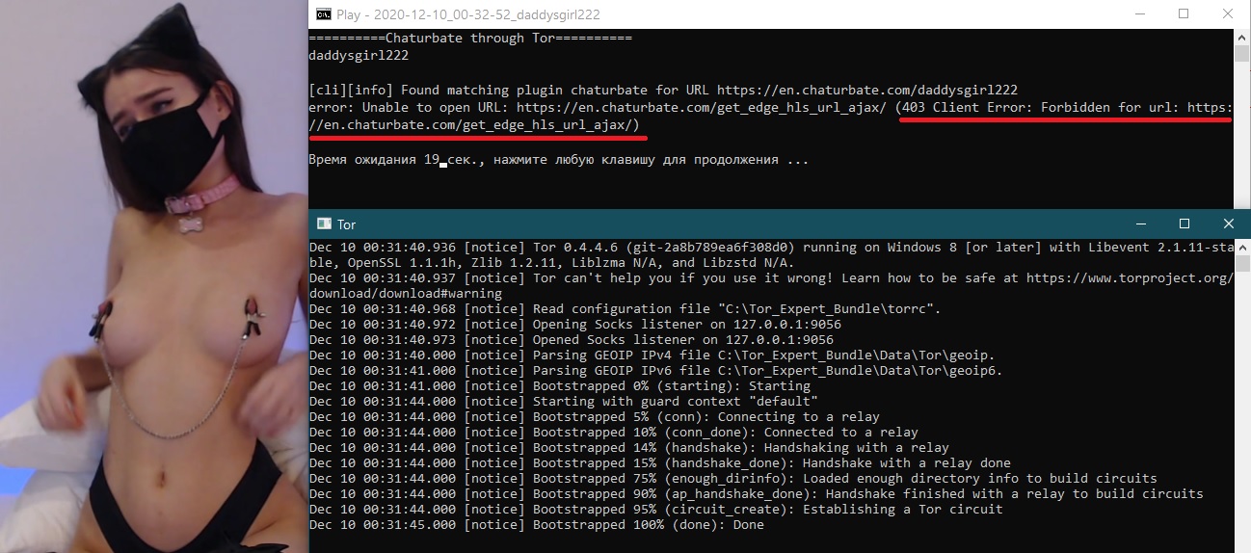This screenshot has width=1251, height=553.
Task: Minimize the Tor console window
Action: click(x=1140, y=224)
